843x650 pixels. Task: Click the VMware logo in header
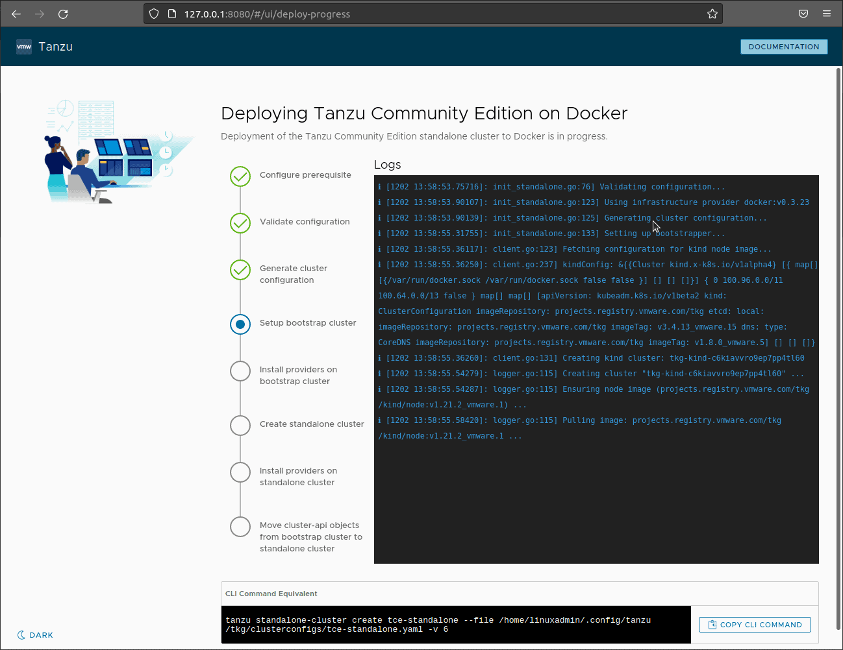tap(24, 47)
